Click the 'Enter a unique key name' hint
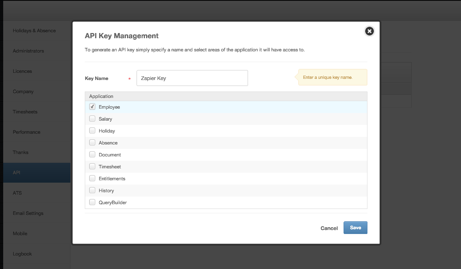Viewport: 461px width, 269px height. tap(332, 77)
